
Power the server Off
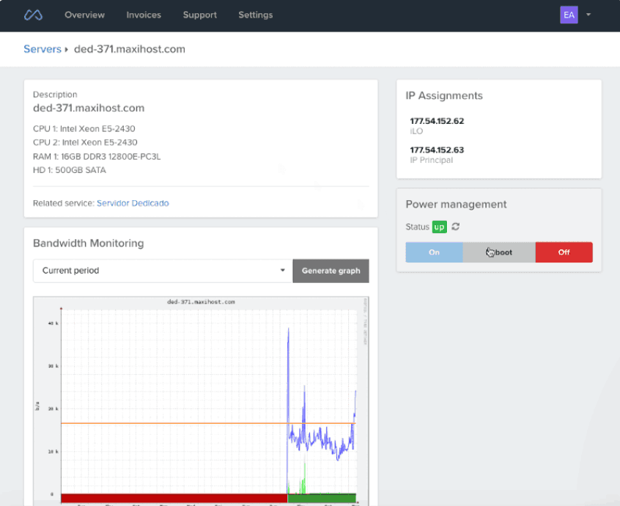564,252
